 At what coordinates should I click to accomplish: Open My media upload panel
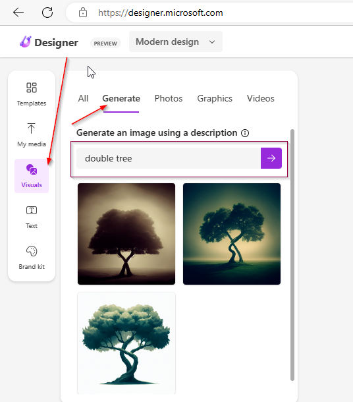coord(32,135)
